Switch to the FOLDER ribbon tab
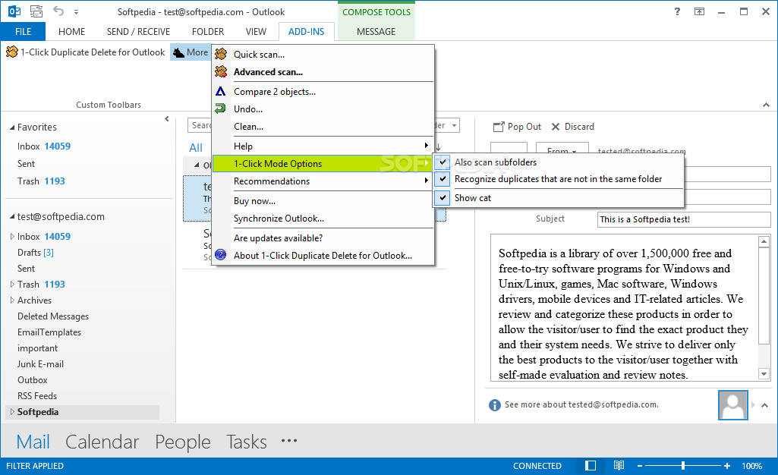The width and height of the screenshot is (778, 475). point(208,31)
